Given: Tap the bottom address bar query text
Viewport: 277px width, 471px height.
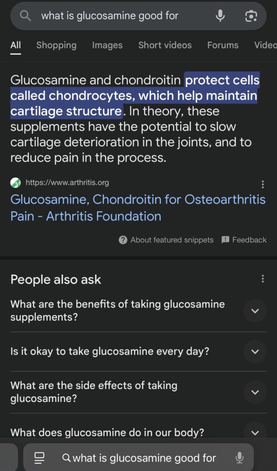Looking at the screenshot, I should pos(144,458).
